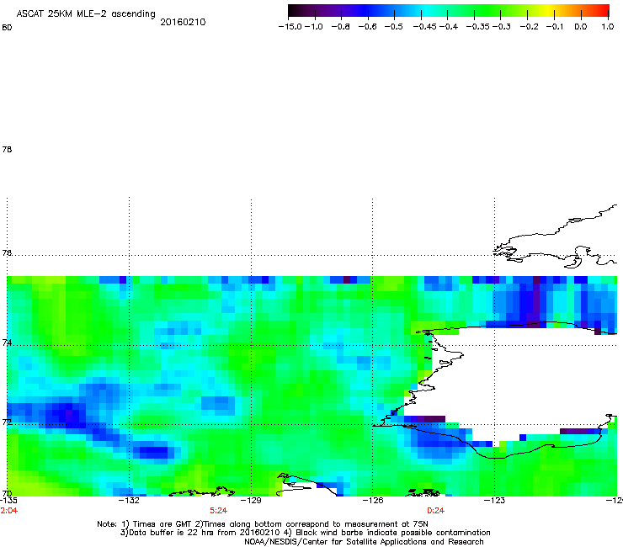The height and width of the screenshot is (547, 623).
Task: Click the red time label 0:24
Action: 435,511
